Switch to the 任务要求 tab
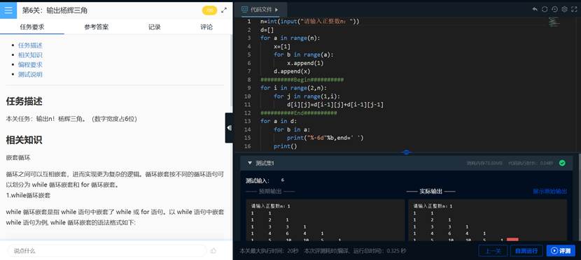 (32, 27)
